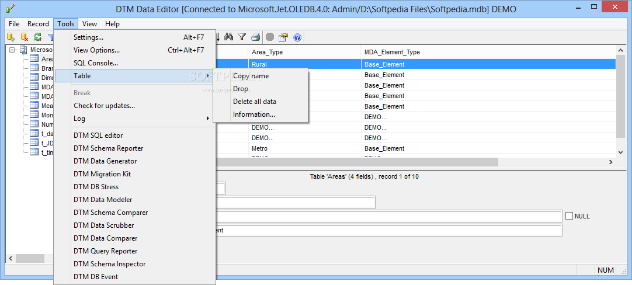Click the delete record toolbar icon

(24, 37)
